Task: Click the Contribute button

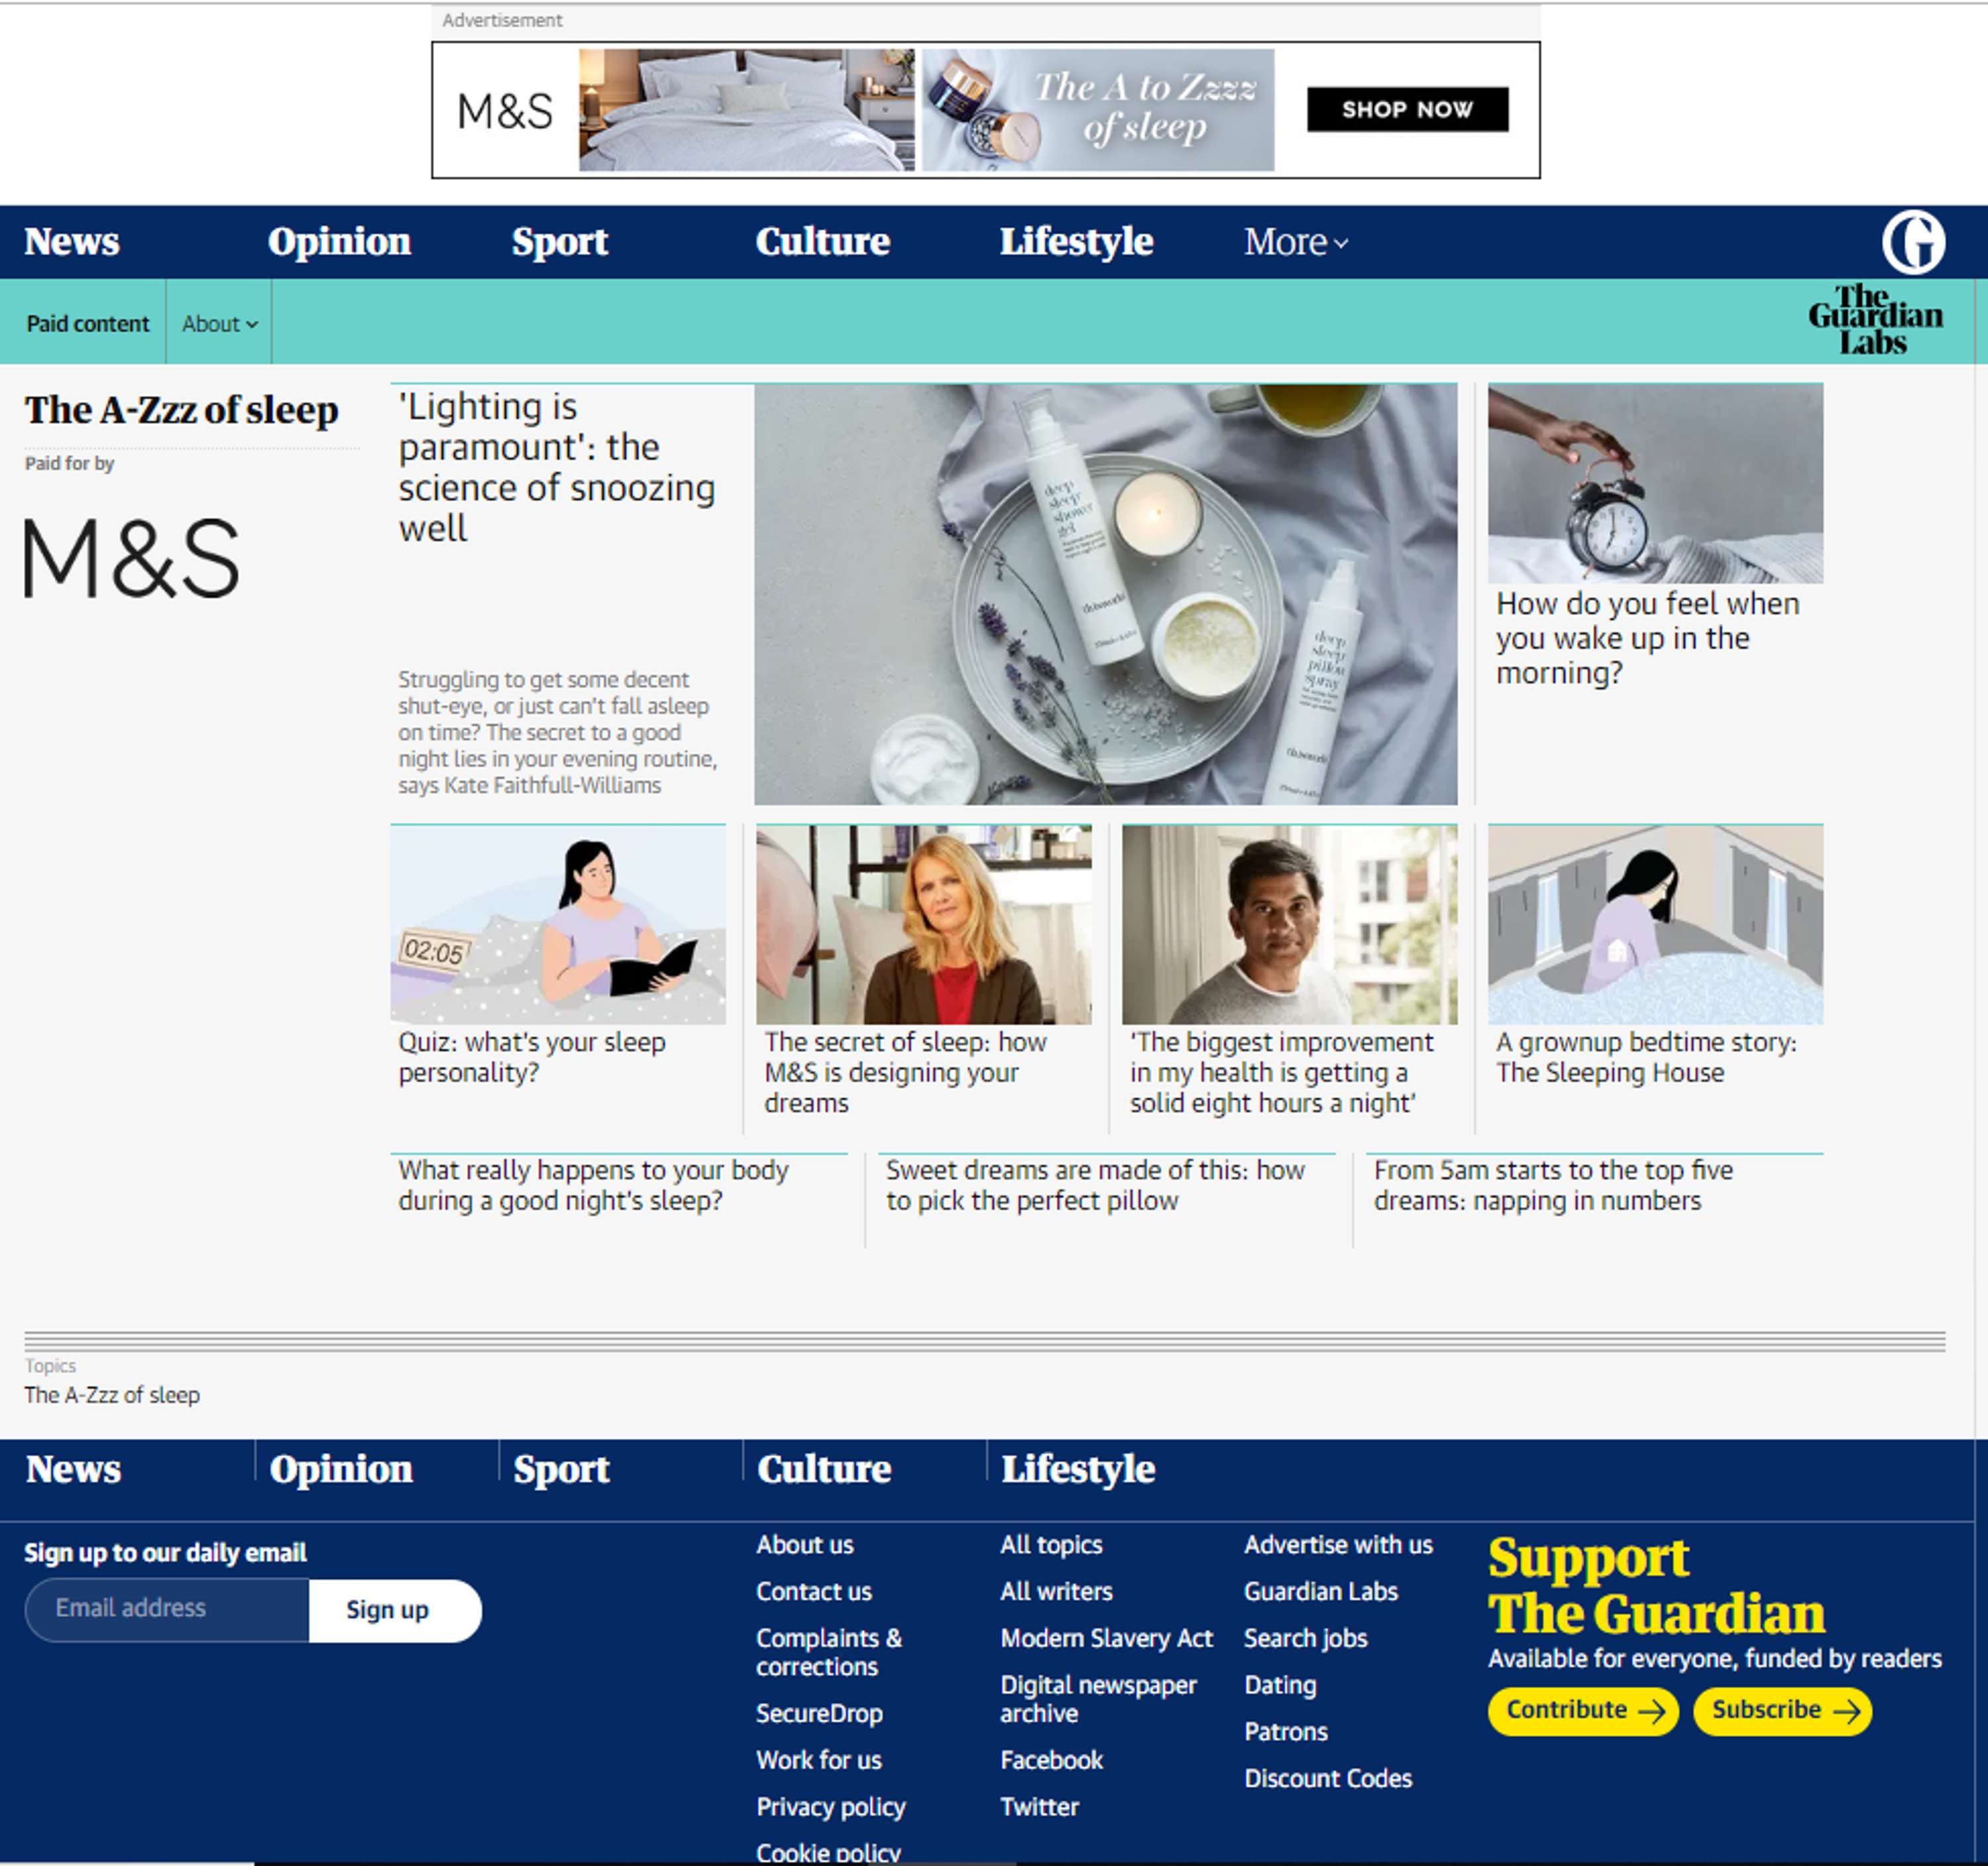Action: 1583,1710
